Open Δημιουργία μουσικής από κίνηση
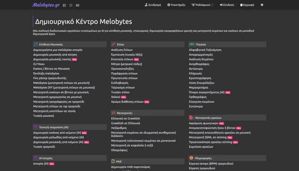This screenshot has height=171, width=299. point(55,55)
